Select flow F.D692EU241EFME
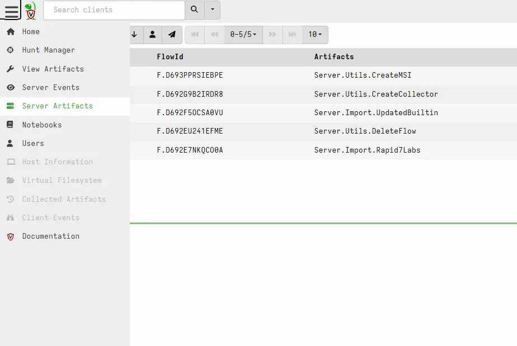The width and height of the screenshot is (517, 346). pos(190,131)
